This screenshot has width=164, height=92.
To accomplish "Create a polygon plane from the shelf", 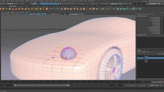I will (23, 9).
